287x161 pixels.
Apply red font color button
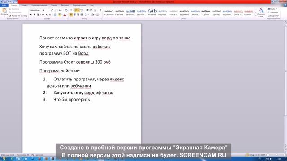[65, 15]
